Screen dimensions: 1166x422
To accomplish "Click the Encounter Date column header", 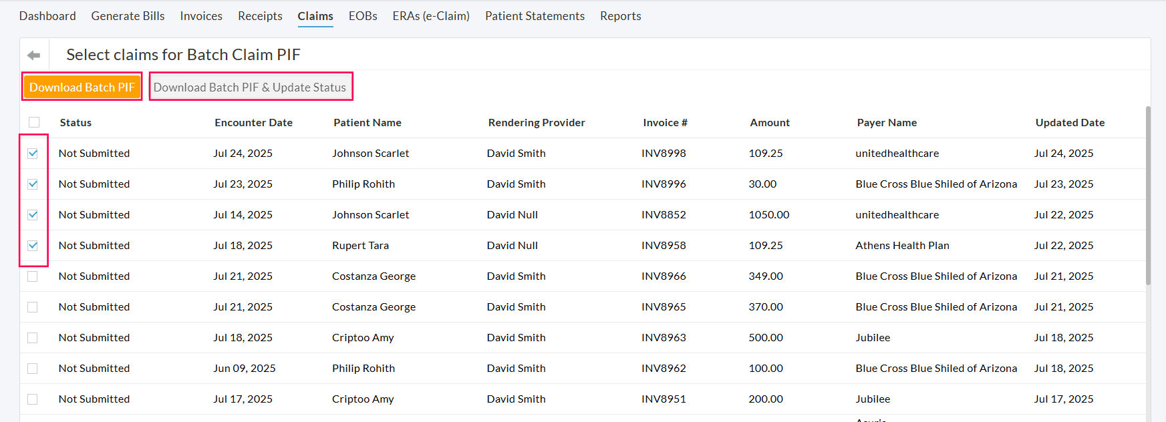I will click(x=253, y=123).
